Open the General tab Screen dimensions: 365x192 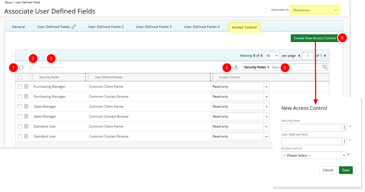[x=18, y=27]
